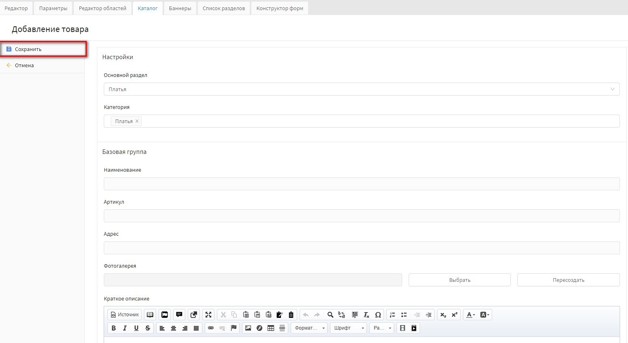The image size is (628, 343).
Task: Open the text color picker
Action: point(470,315)
